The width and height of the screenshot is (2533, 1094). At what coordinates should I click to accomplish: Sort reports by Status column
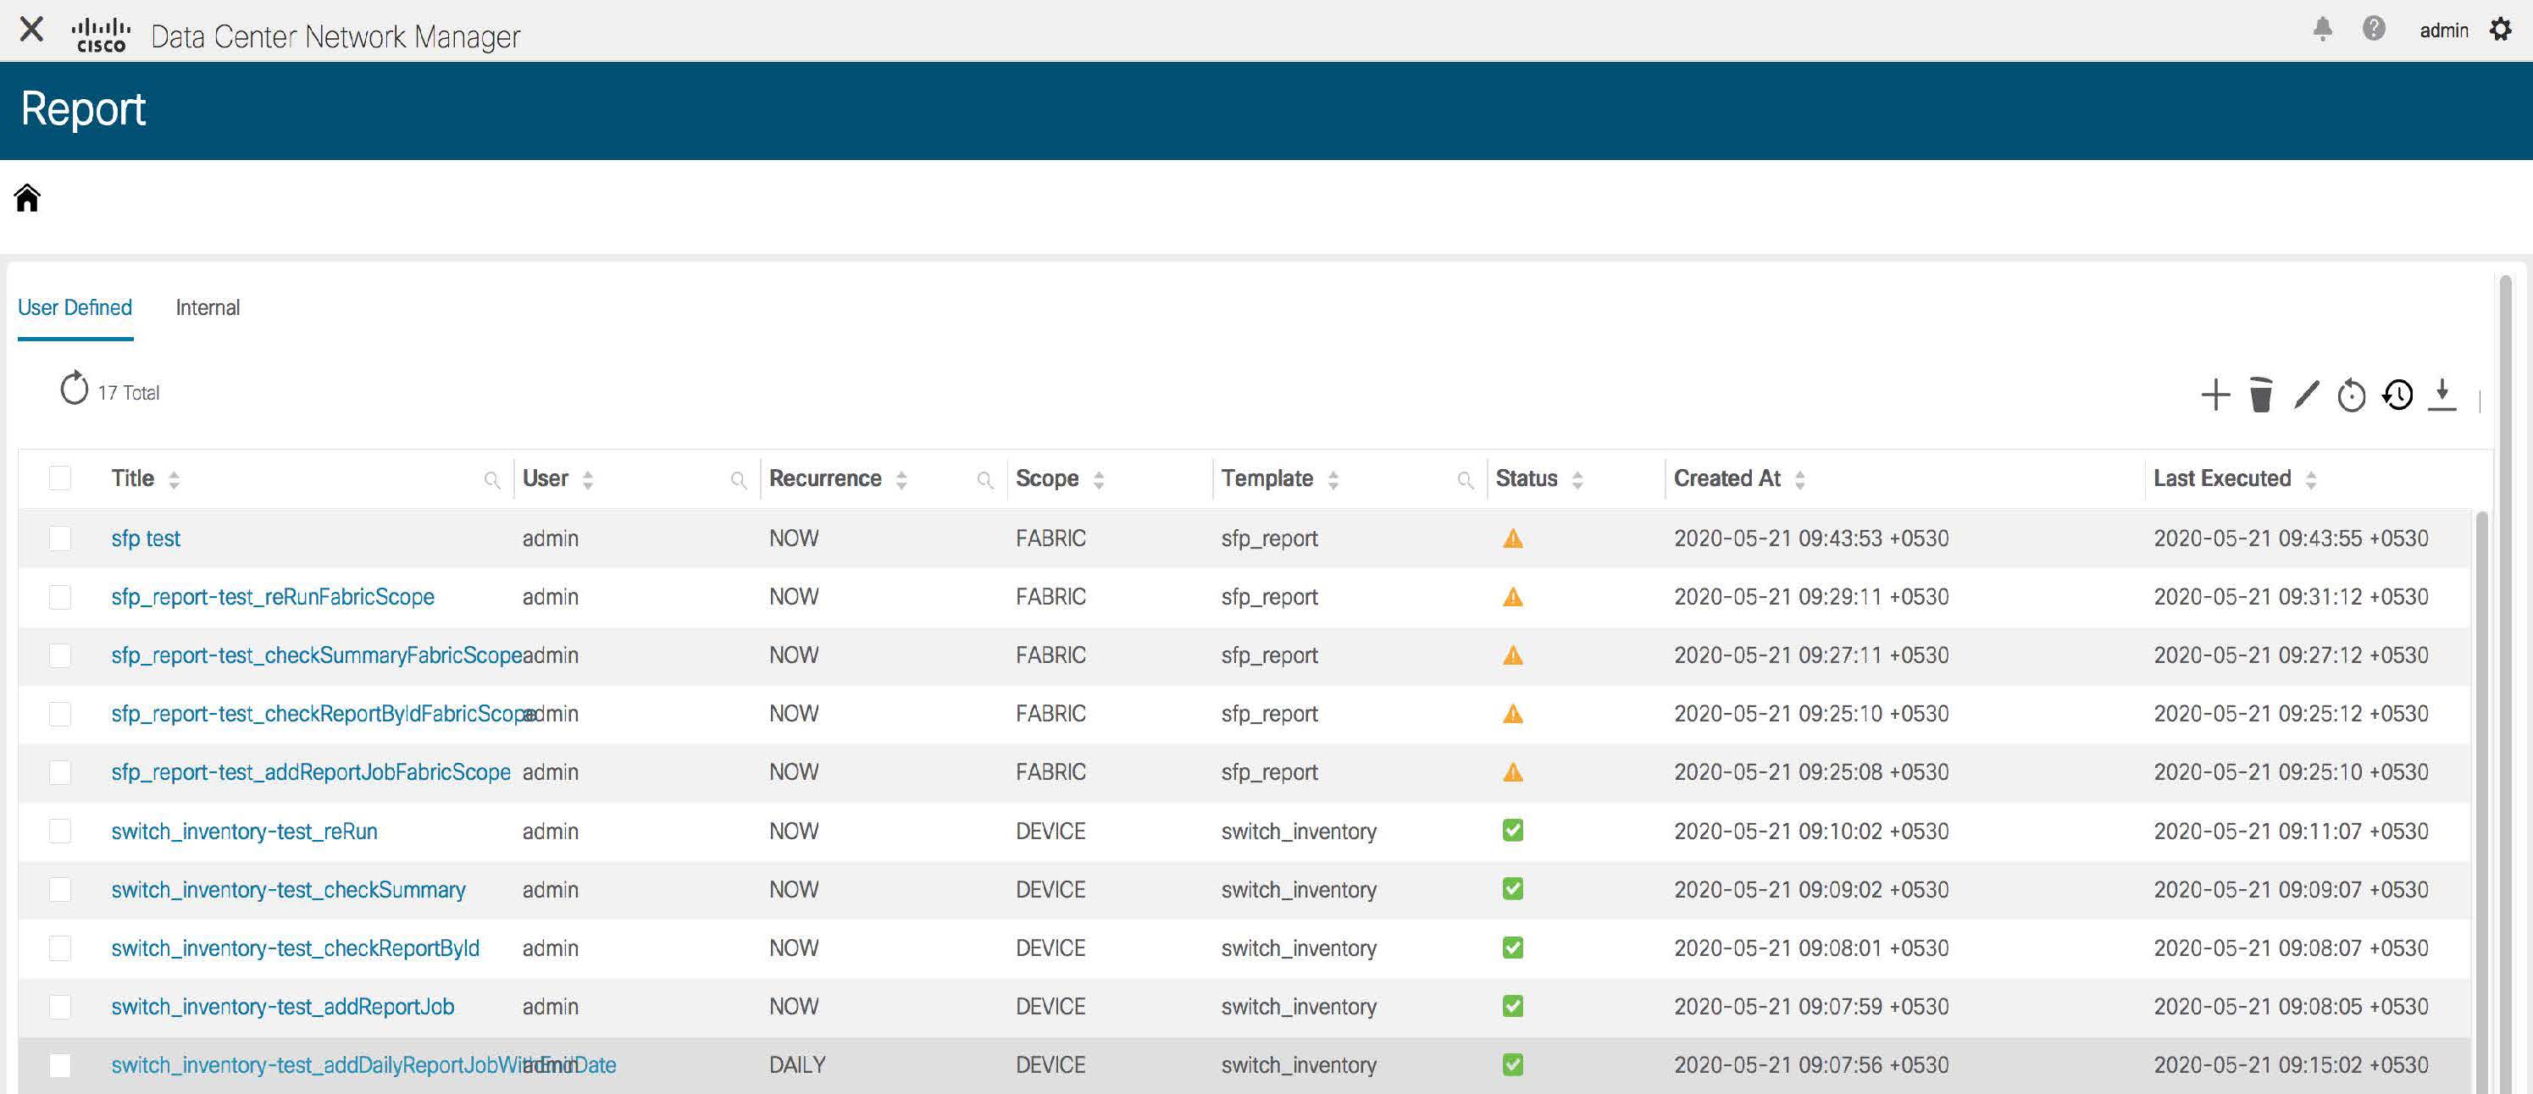tap(1577, 478)
